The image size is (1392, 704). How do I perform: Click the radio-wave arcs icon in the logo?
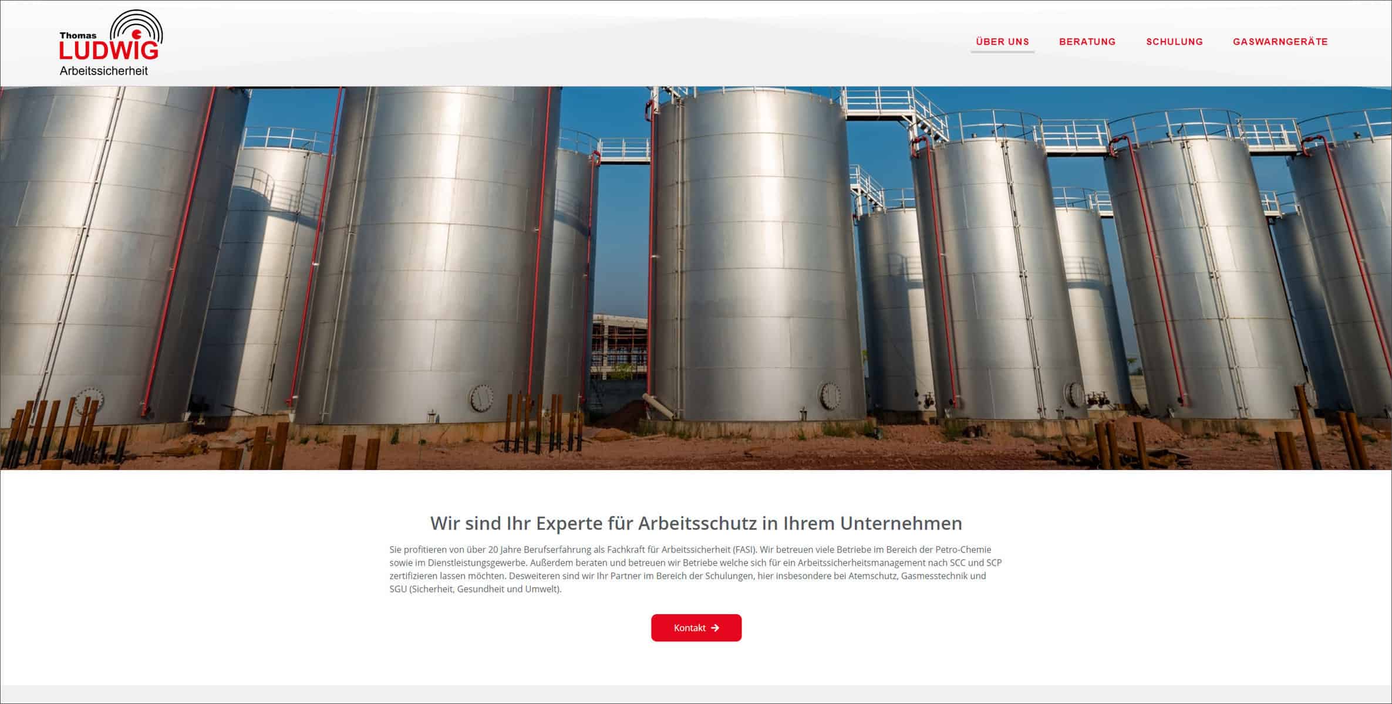[136, 26]
